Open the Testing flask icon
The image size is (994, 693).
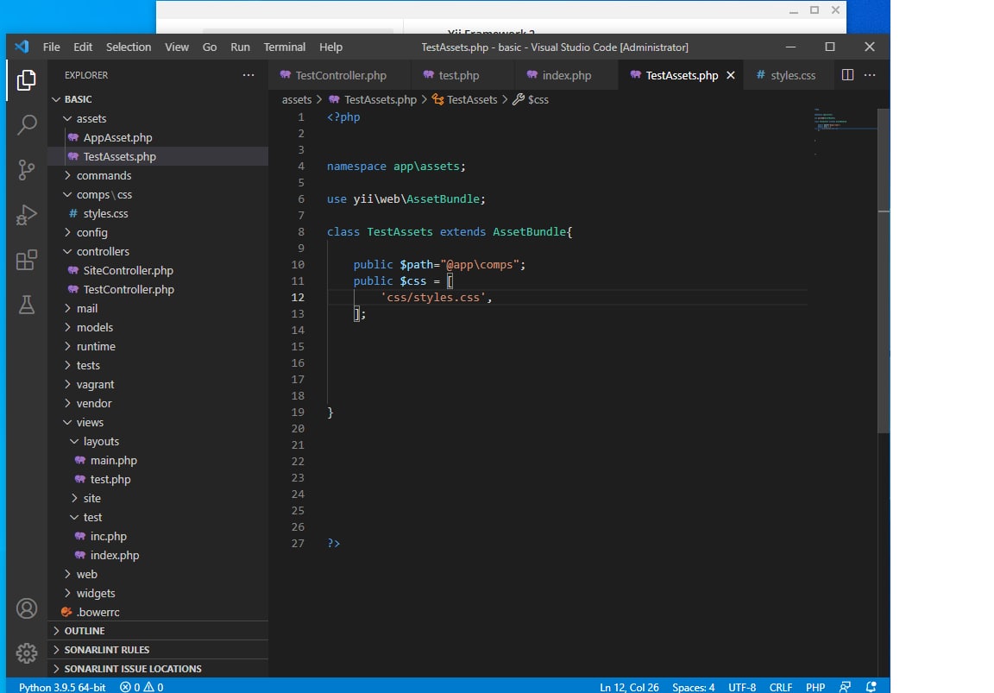(x=26, y=305)
